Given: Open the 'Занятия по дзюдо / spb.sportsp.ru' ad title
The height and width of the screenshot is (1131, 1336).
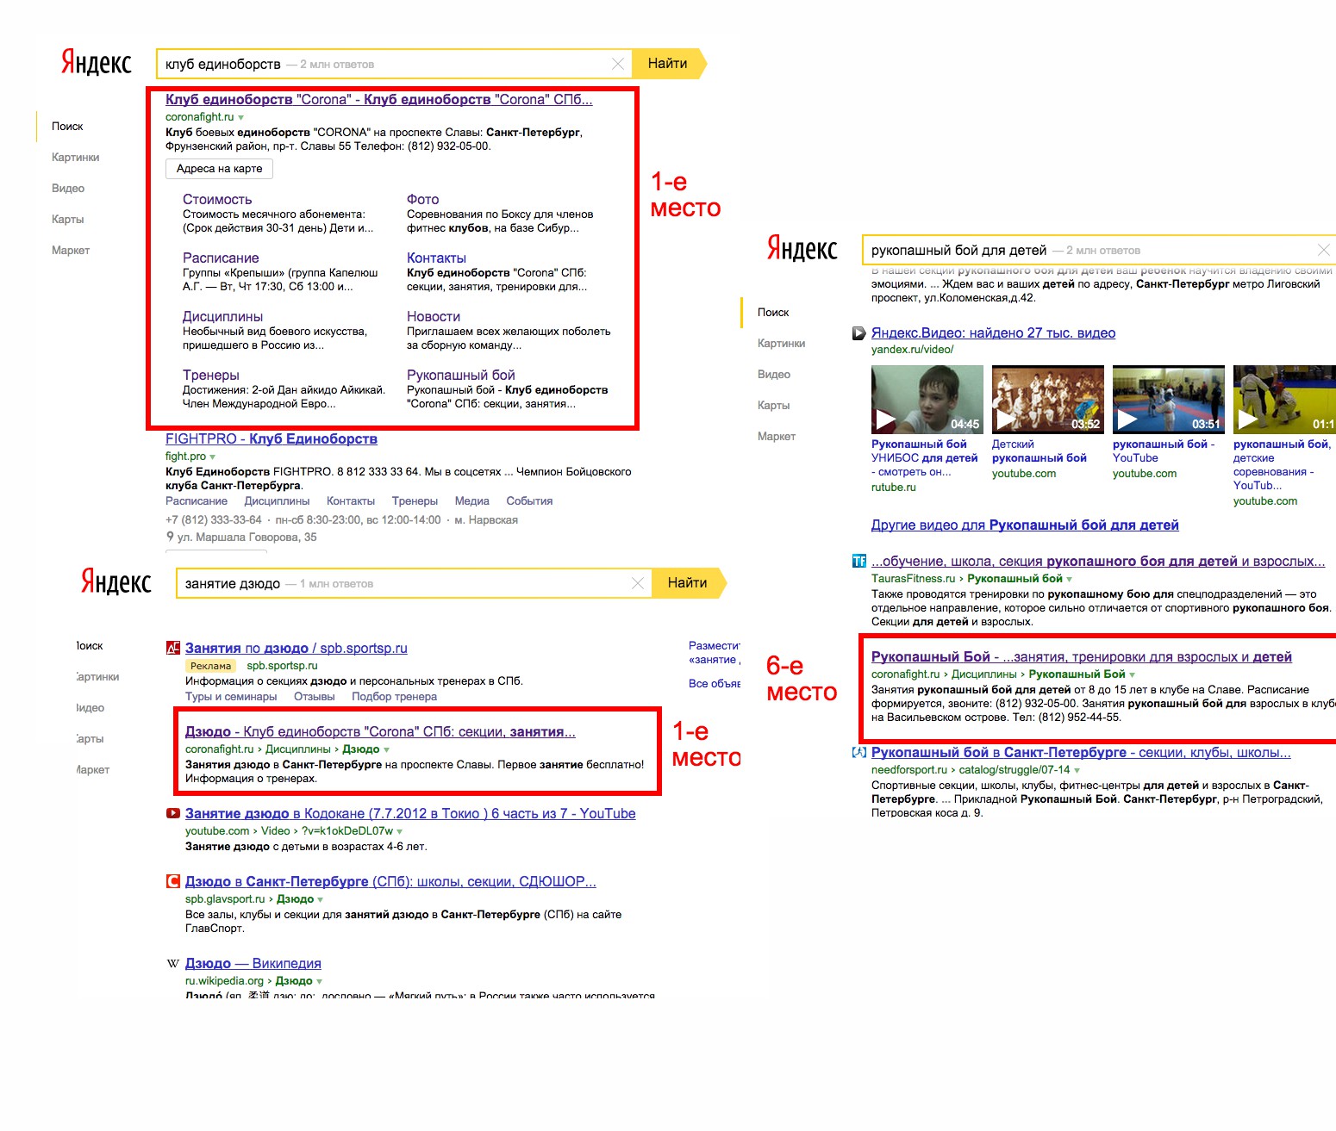Looking at the screenshot, I should (x=297, y=649).
